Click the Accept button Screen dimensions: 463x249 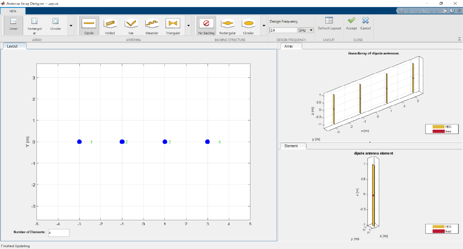click(351, 23)
